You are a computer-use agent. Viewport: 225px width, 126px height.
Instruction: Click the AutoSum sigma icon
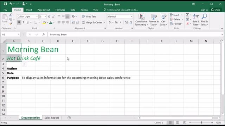click(187, 15)
